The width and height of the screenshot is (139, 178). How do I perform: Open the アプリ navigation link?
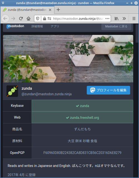pos(55,27)
